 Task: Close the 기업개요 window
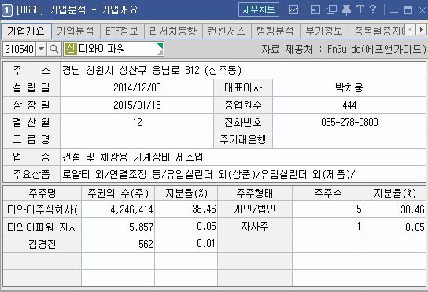coord(422,10)
